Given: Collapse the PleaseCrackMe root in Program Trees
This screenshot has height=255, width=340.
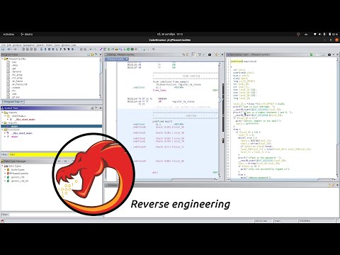Looking at the screenshot, I should pyautogui.click(x=2, y=59).
